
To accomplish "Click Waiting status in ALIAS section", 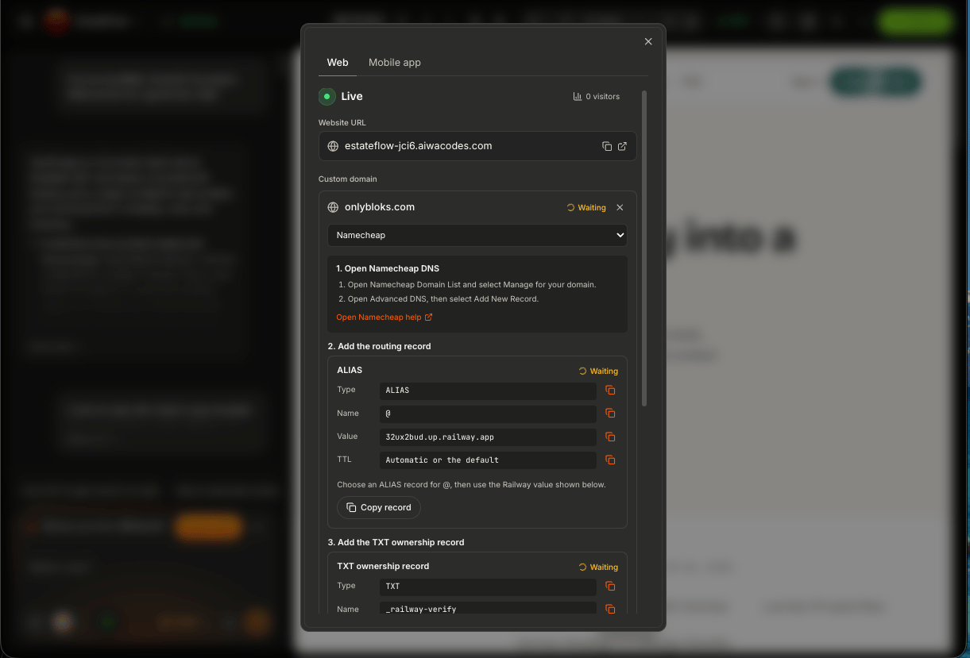I will click(598, 371).
